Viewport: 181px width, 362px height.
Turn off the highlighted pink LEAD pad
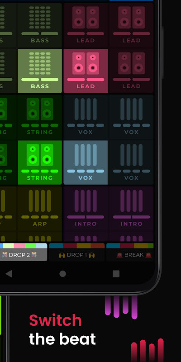86,71
